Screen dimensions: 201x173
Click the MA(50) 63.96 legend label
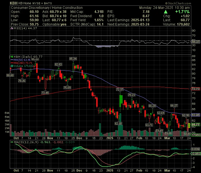(x=22, y=60)
